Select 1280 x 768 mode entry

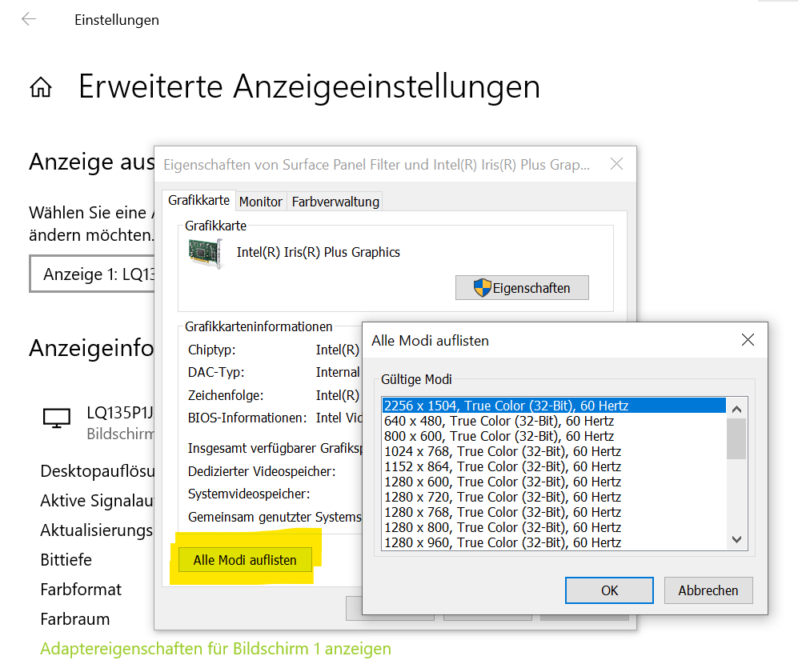(x=554, y=512)
